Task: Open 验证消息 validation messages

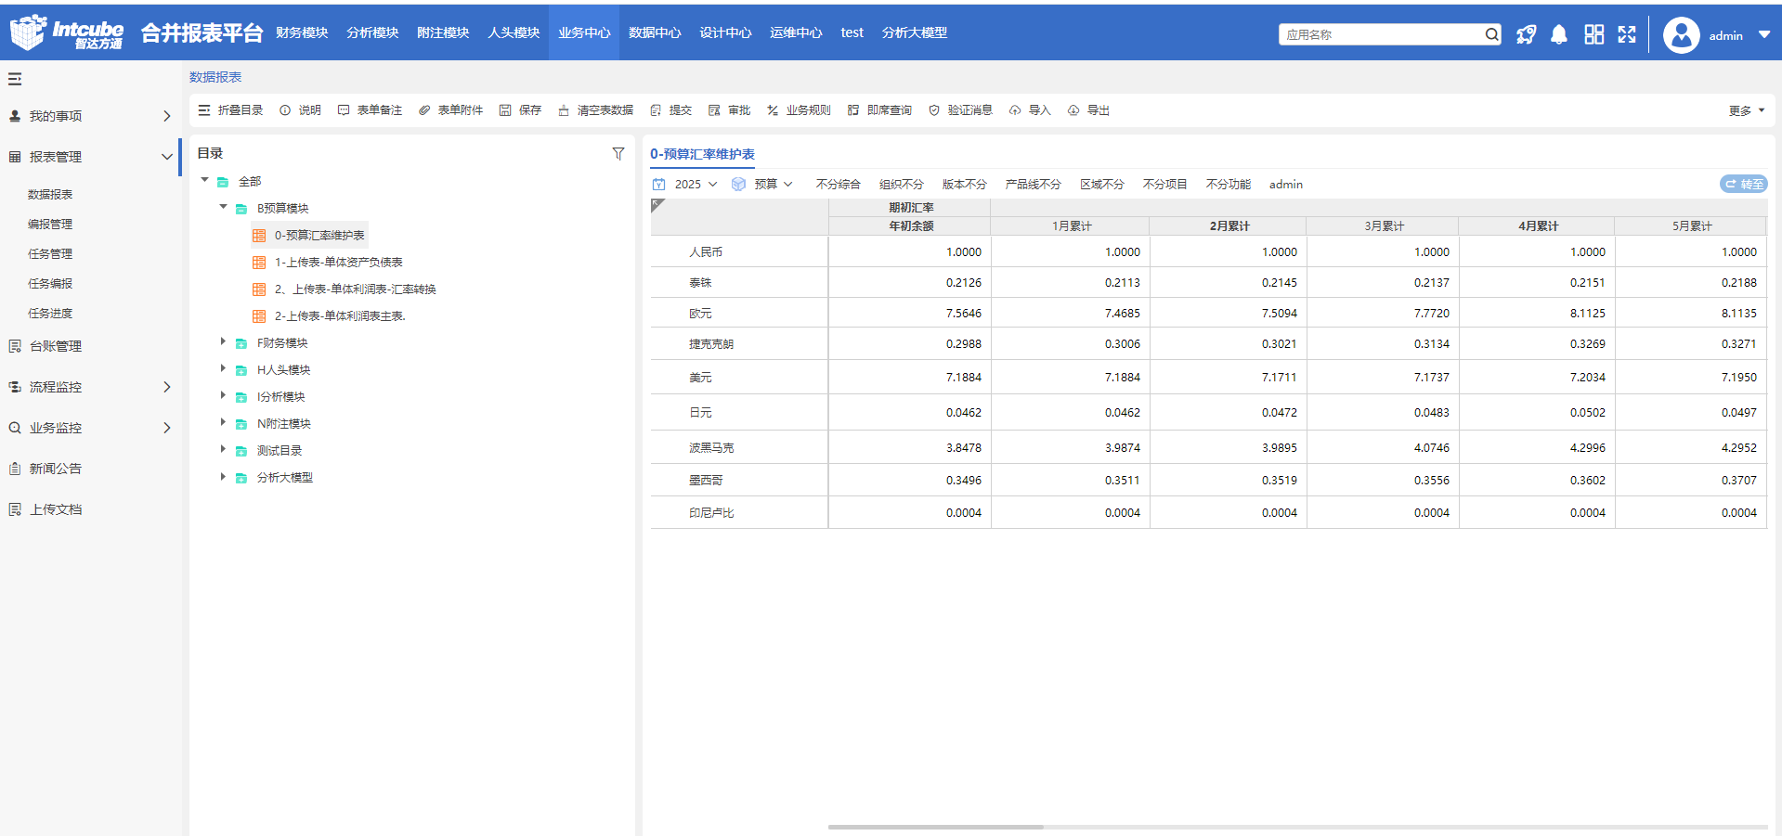Action: point(960,109)
